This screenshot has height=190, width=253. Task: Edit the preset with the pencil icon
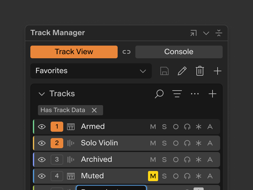coord(182,71)
